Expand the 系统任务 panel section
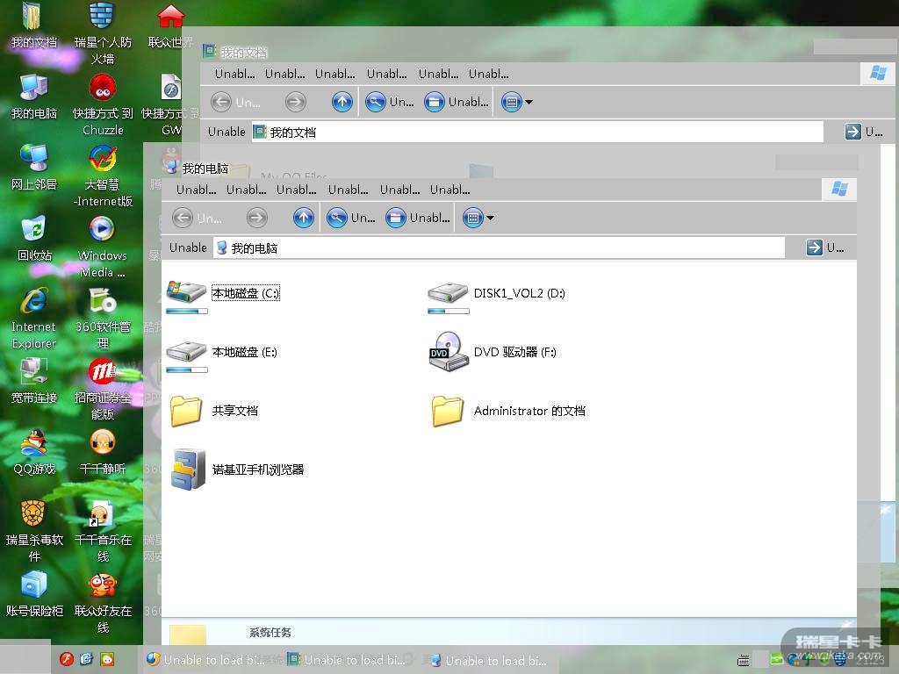The image size is (899, 674). coord(270,632)
